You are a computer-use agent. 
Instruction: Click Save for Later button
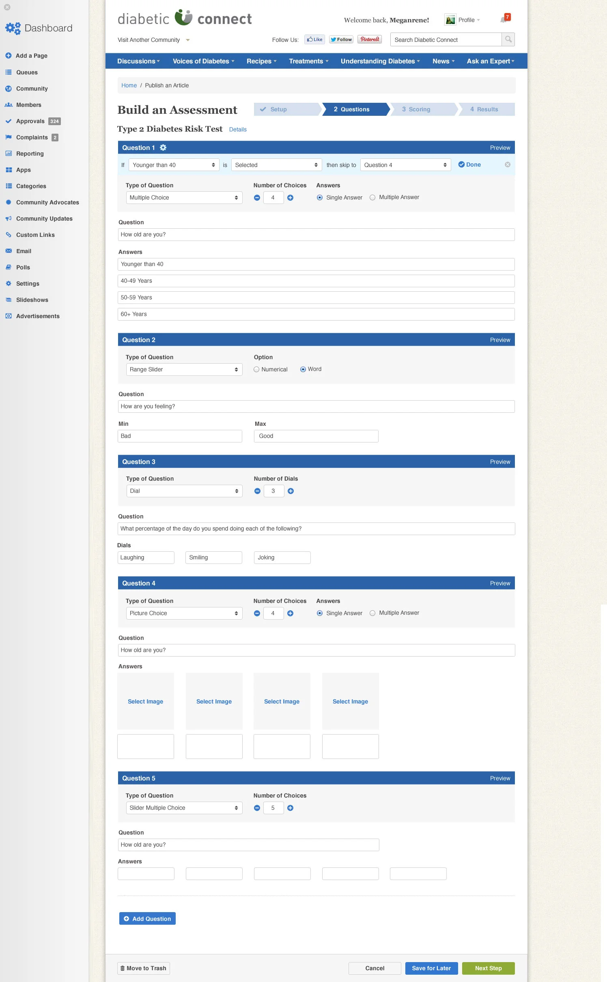431,968
